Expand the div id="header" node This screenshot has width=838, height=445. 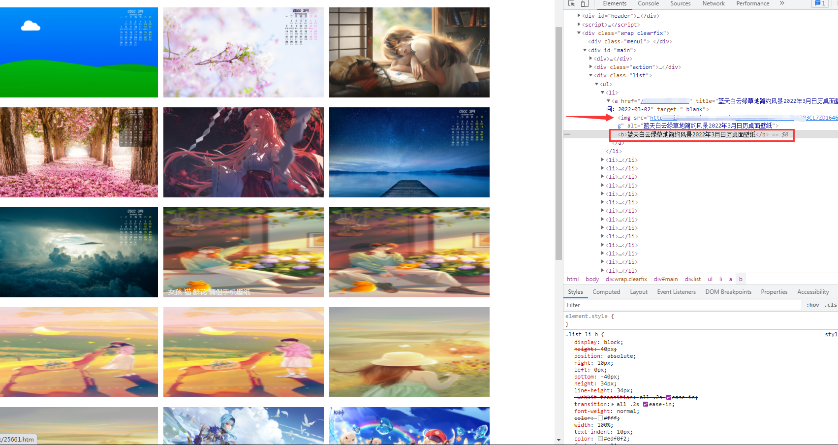tap(579, 16)
